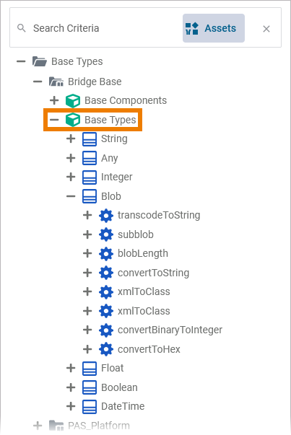Click the blobLength gear icon
291x435 pixels.
tap(106, 254)
